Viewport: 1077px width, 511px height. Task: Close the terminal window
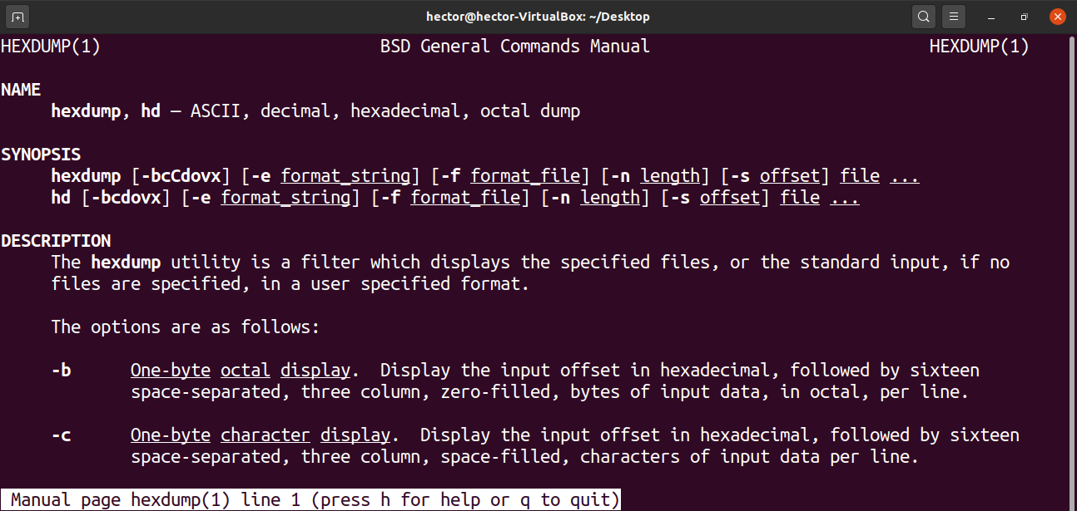click(1057, 17)
